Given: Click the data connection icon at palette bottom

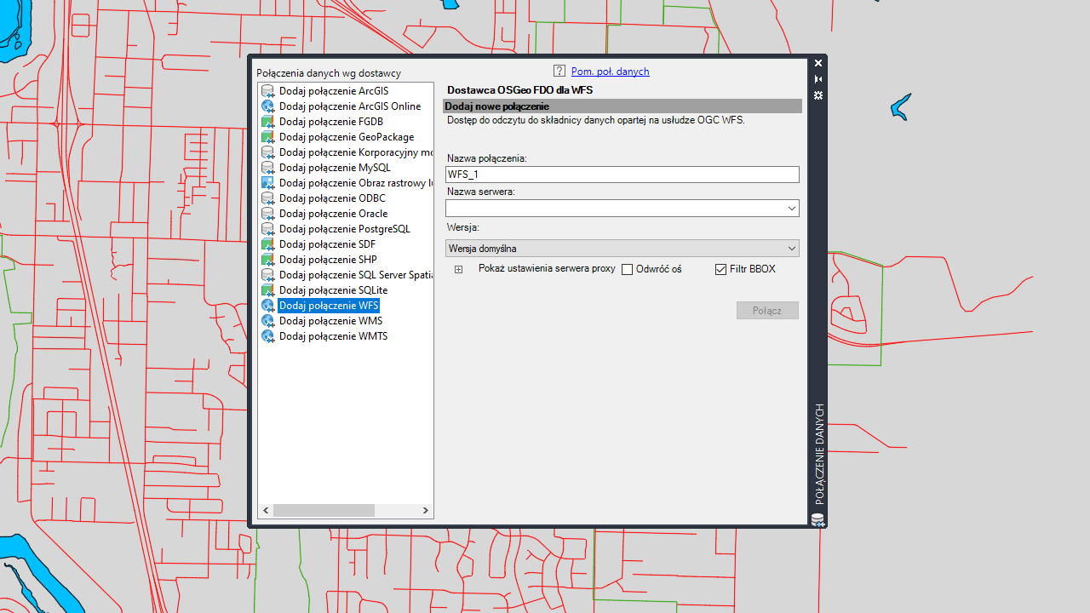Looking at the screenshot, I should click(817, 519).
